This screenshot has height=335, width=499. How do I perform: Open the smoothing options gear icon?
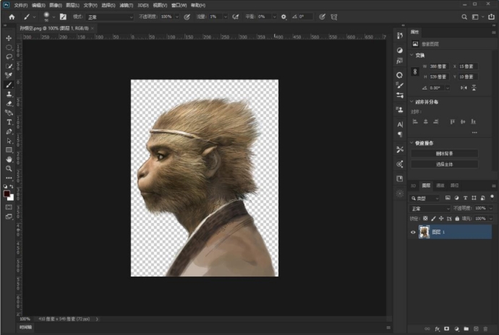click(283, 17)
